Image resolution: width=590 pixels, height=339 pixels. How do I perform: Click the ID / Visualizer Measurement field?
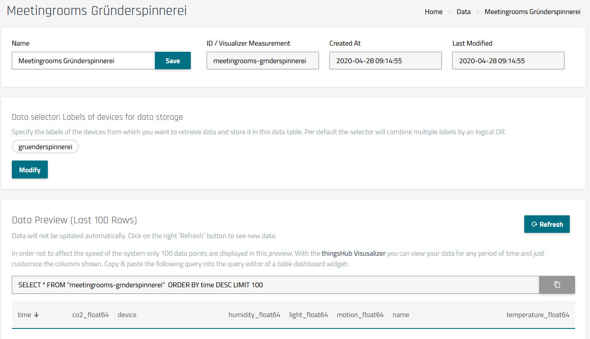262,61
